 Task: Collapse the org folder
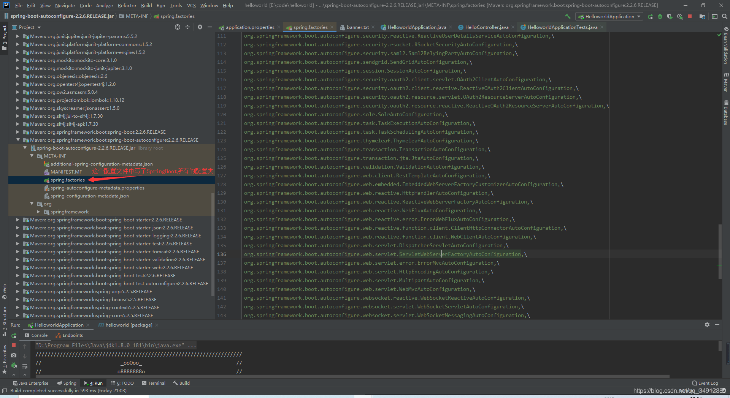click(32, 204)
